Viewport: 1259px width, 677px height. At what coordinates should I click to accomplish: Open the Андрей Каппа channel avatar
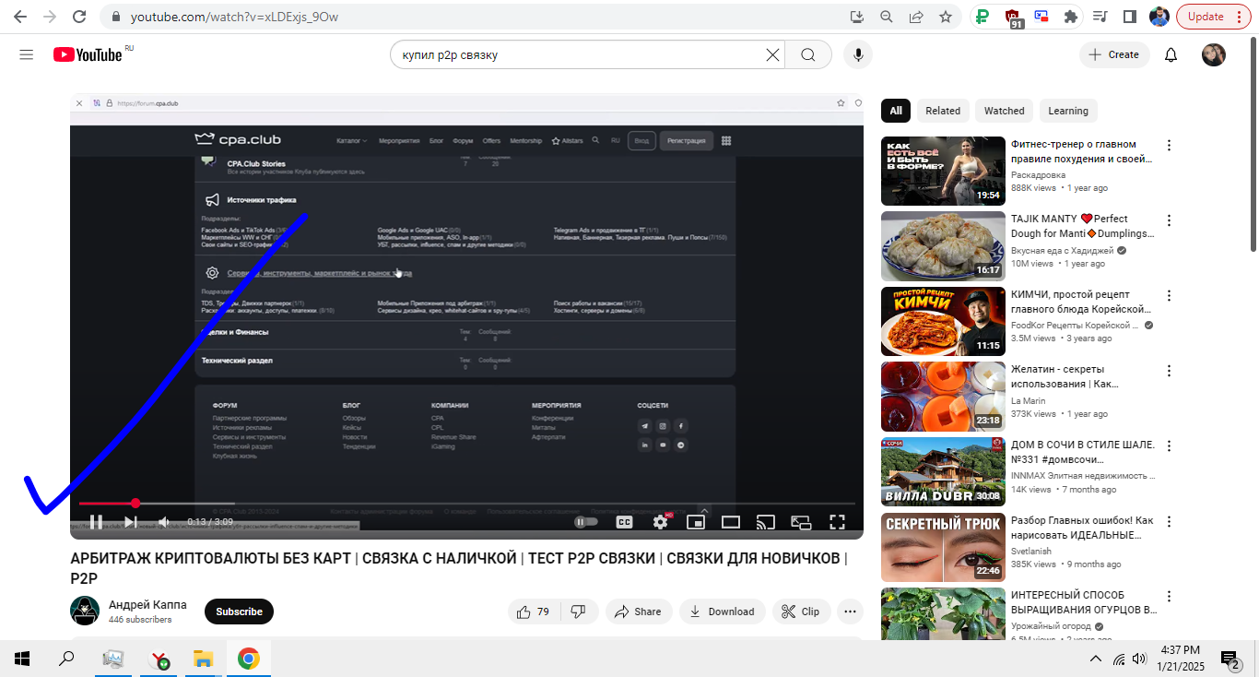85,611
